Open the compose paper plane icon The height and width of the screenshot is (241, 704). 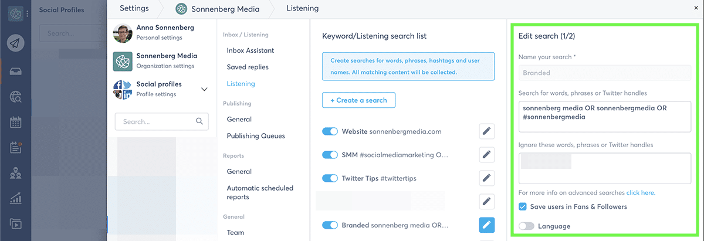[x=16, y=43]
